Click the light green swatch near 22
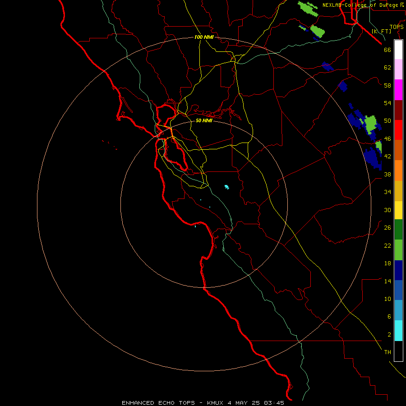Image resolution: width=406 pixels, height=406 pixels. 398,250
